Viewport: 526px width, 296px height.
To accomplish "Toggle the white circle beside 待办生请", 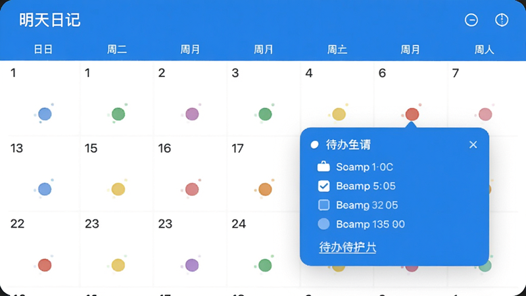I will coord(314,145).
